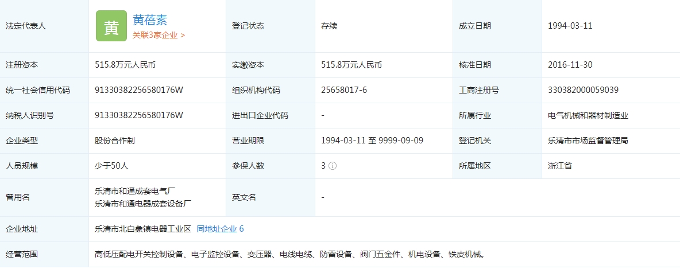Click the establishment date 1994-03-11

point(570,26)
